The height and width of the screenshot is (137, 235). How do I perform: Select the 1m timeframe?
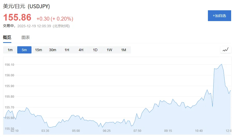click(10, 50)
